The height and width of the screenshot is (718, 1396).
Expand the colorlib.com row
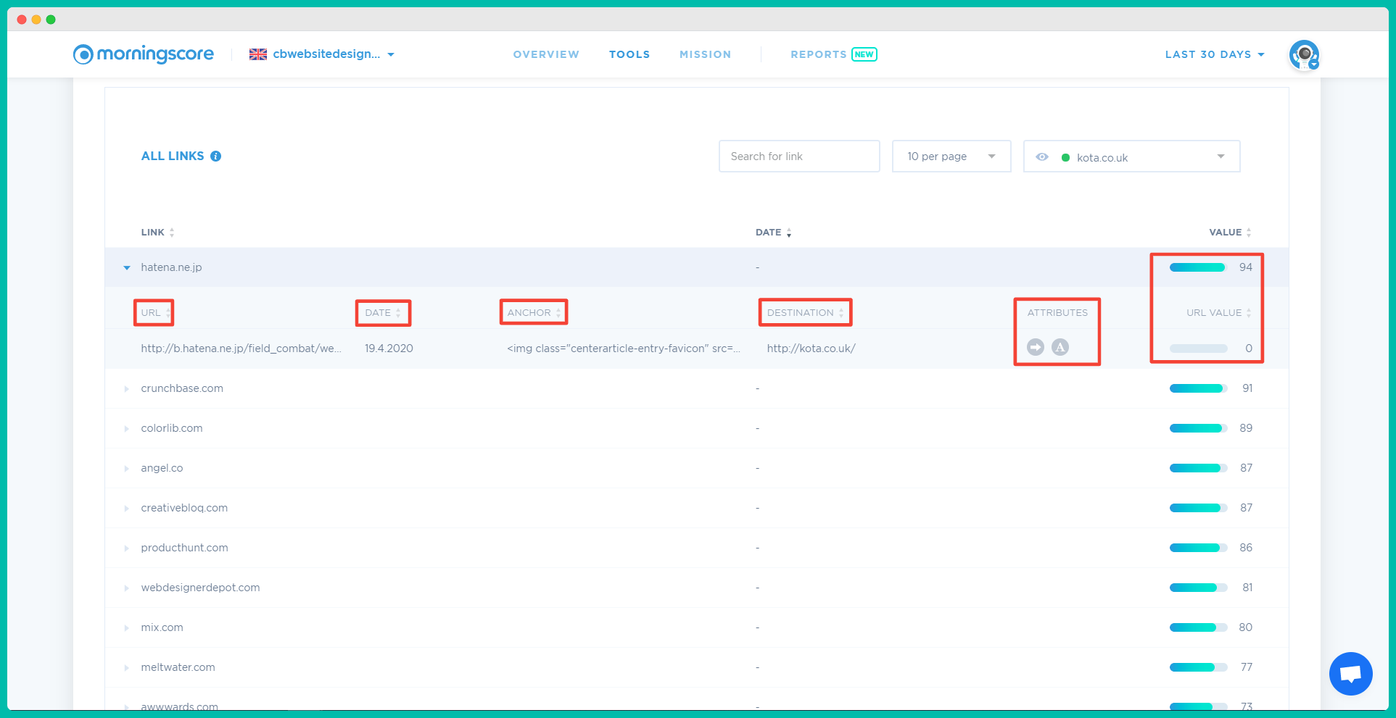(127, 429)
